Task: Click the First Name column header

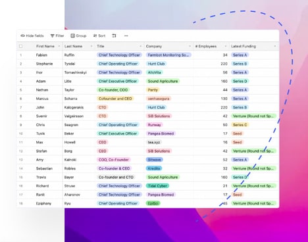Action: coord(45,46)
